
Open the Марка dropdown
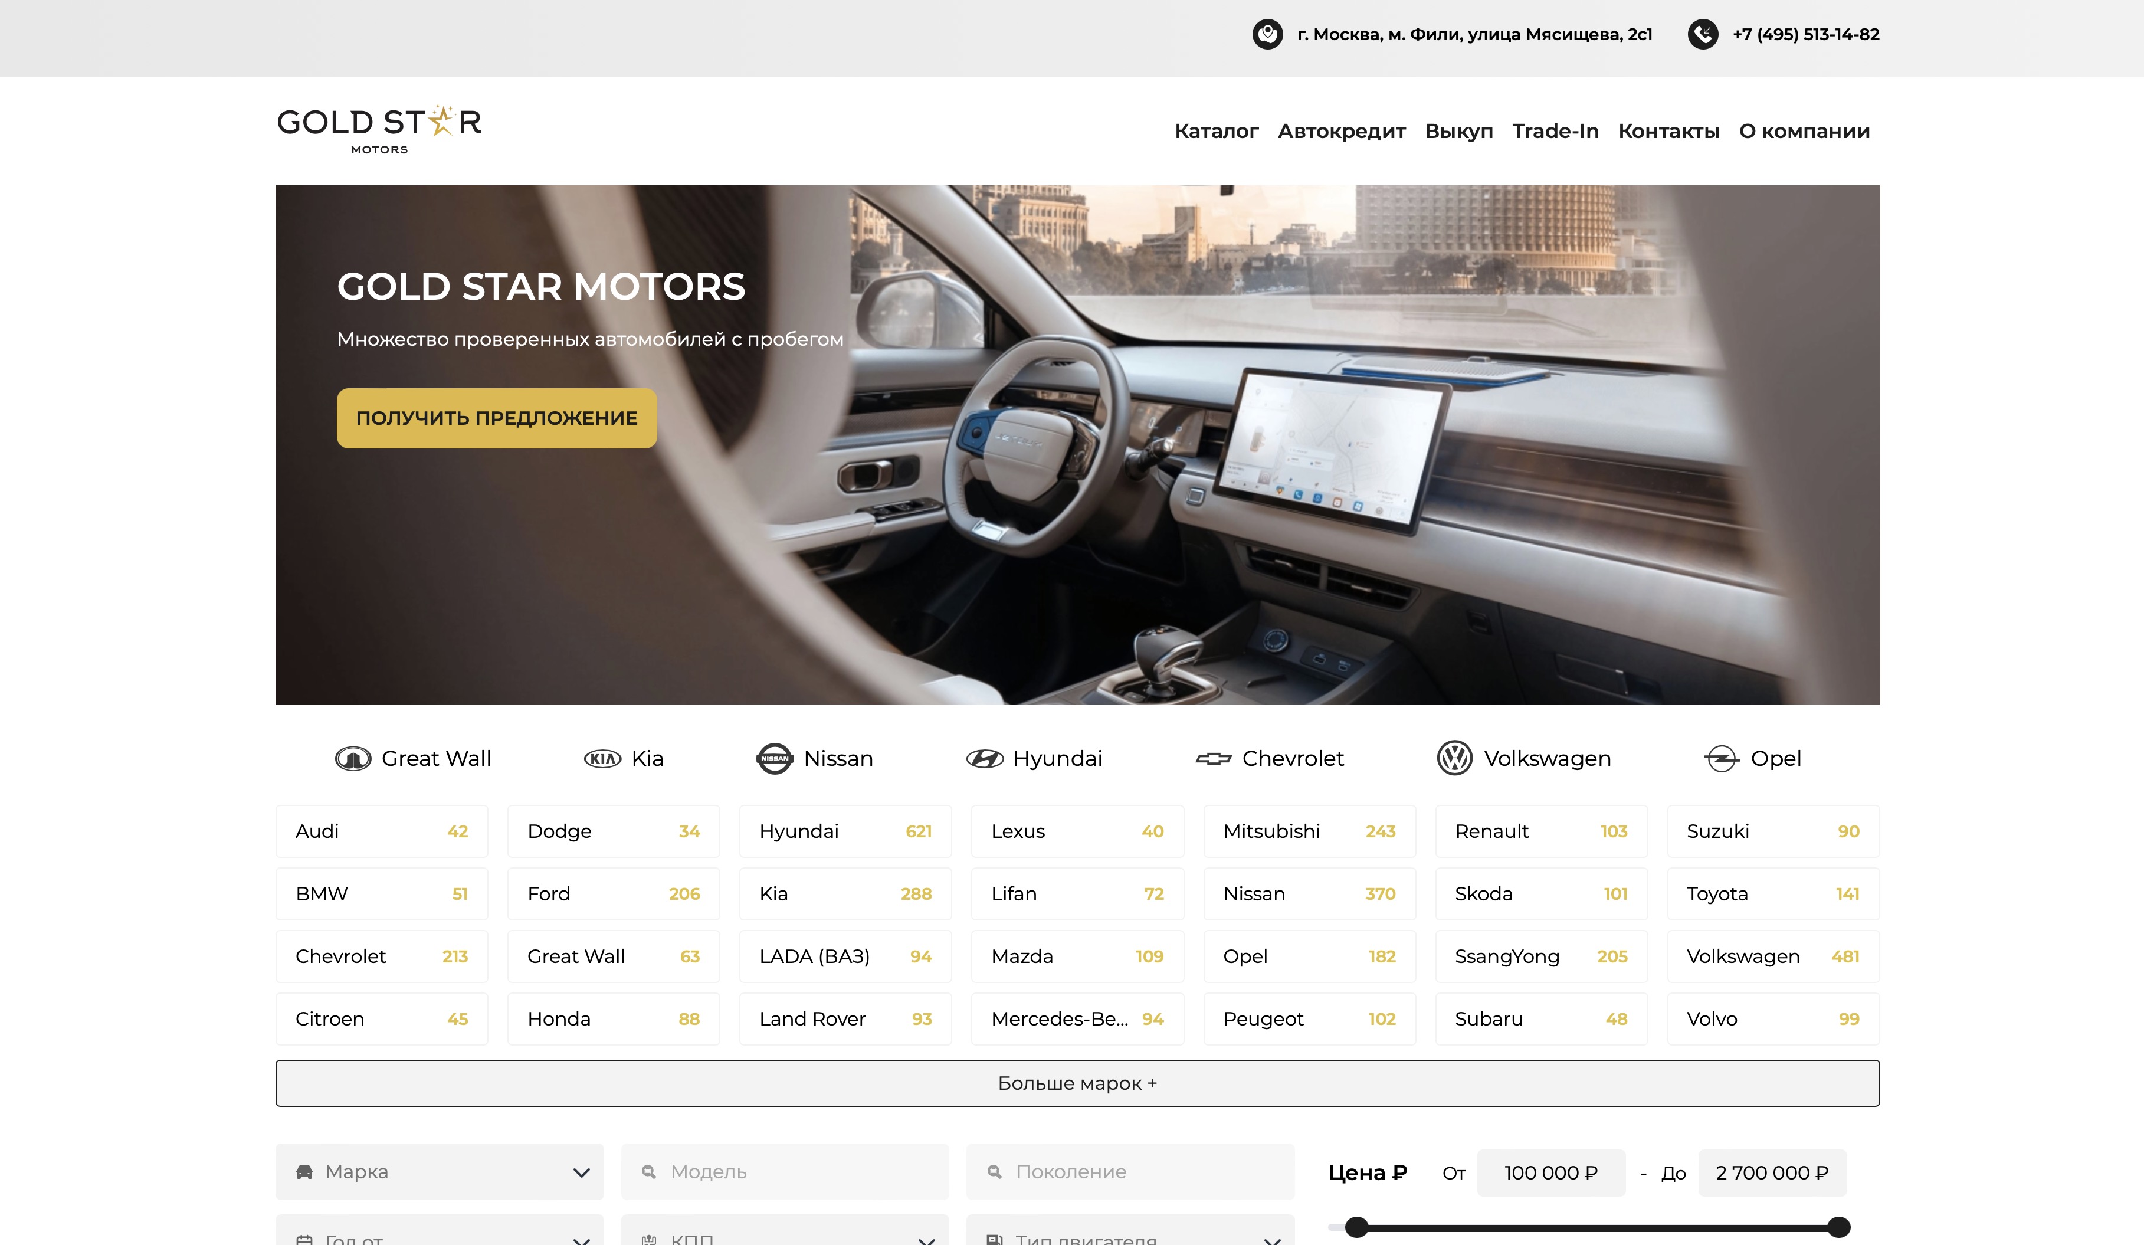pyautogui.click(x=439, y=1172)
